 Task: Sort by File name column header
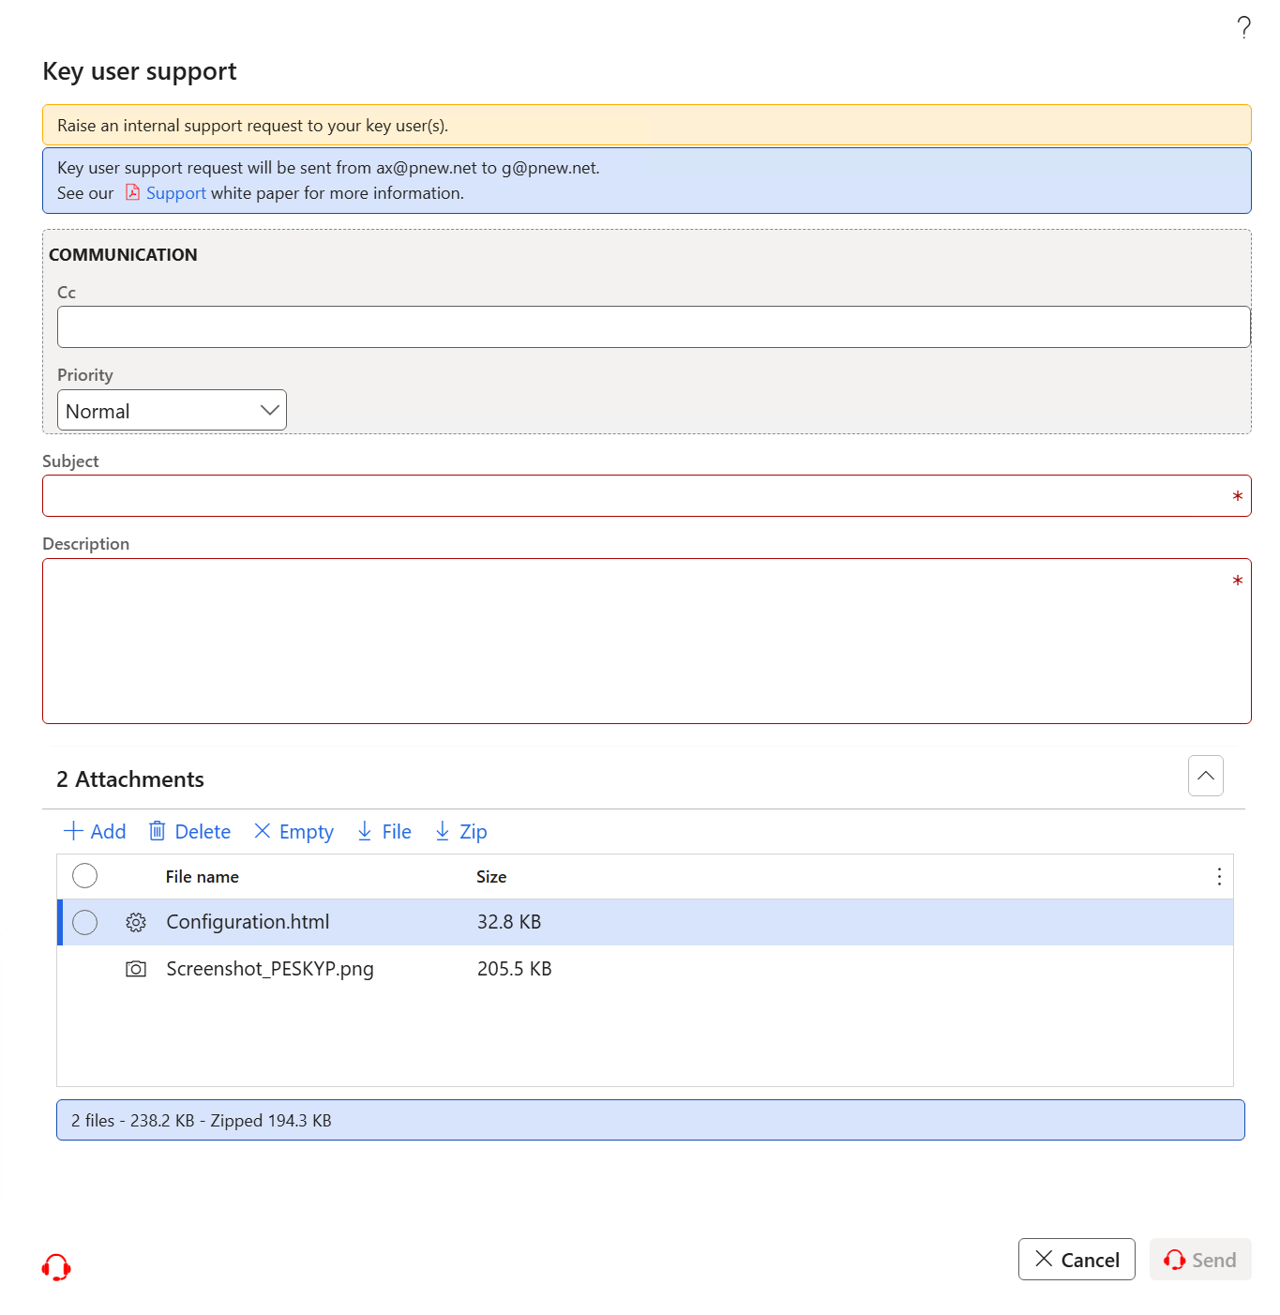point(203,877)
